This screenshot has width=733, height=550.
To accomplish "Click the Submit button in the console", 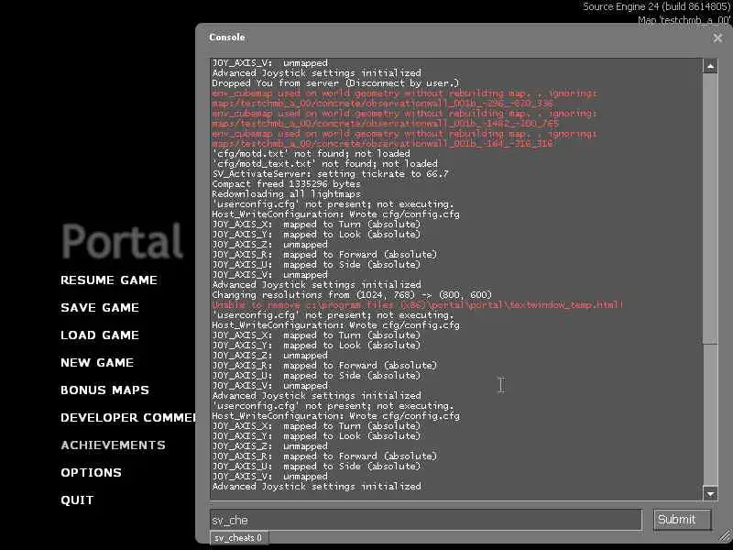I will 682,520.
